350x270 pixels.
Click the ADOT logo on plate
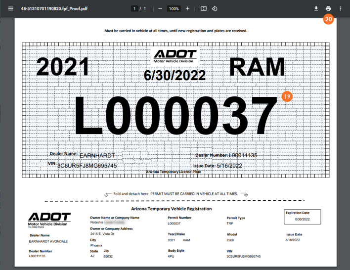[x=175, y=56]
